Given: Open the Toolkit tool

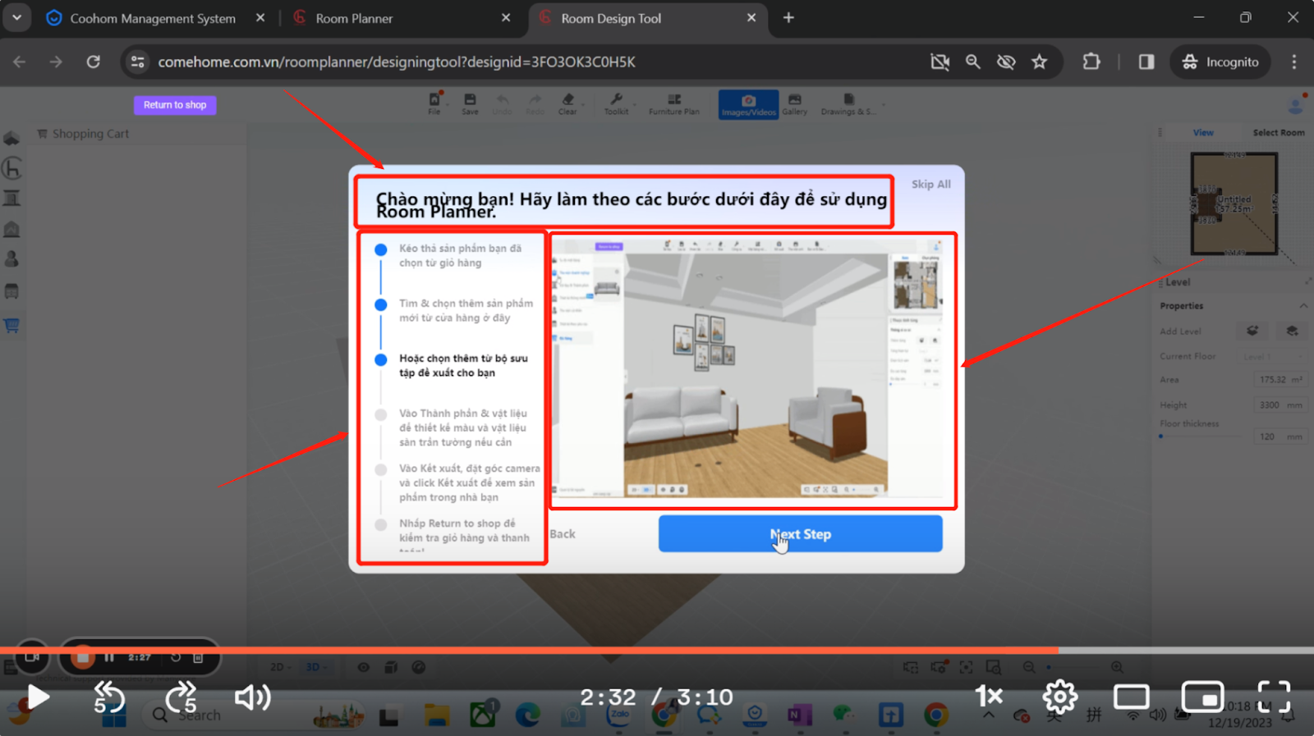Looking at the screenshot, I should pyautogui.click(x=616, y=103).
